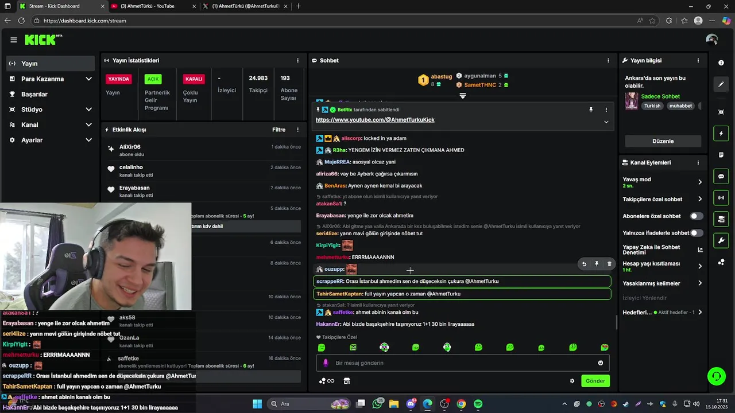Open Takipçilere özel sohbet options arrow

pos(699,199)
